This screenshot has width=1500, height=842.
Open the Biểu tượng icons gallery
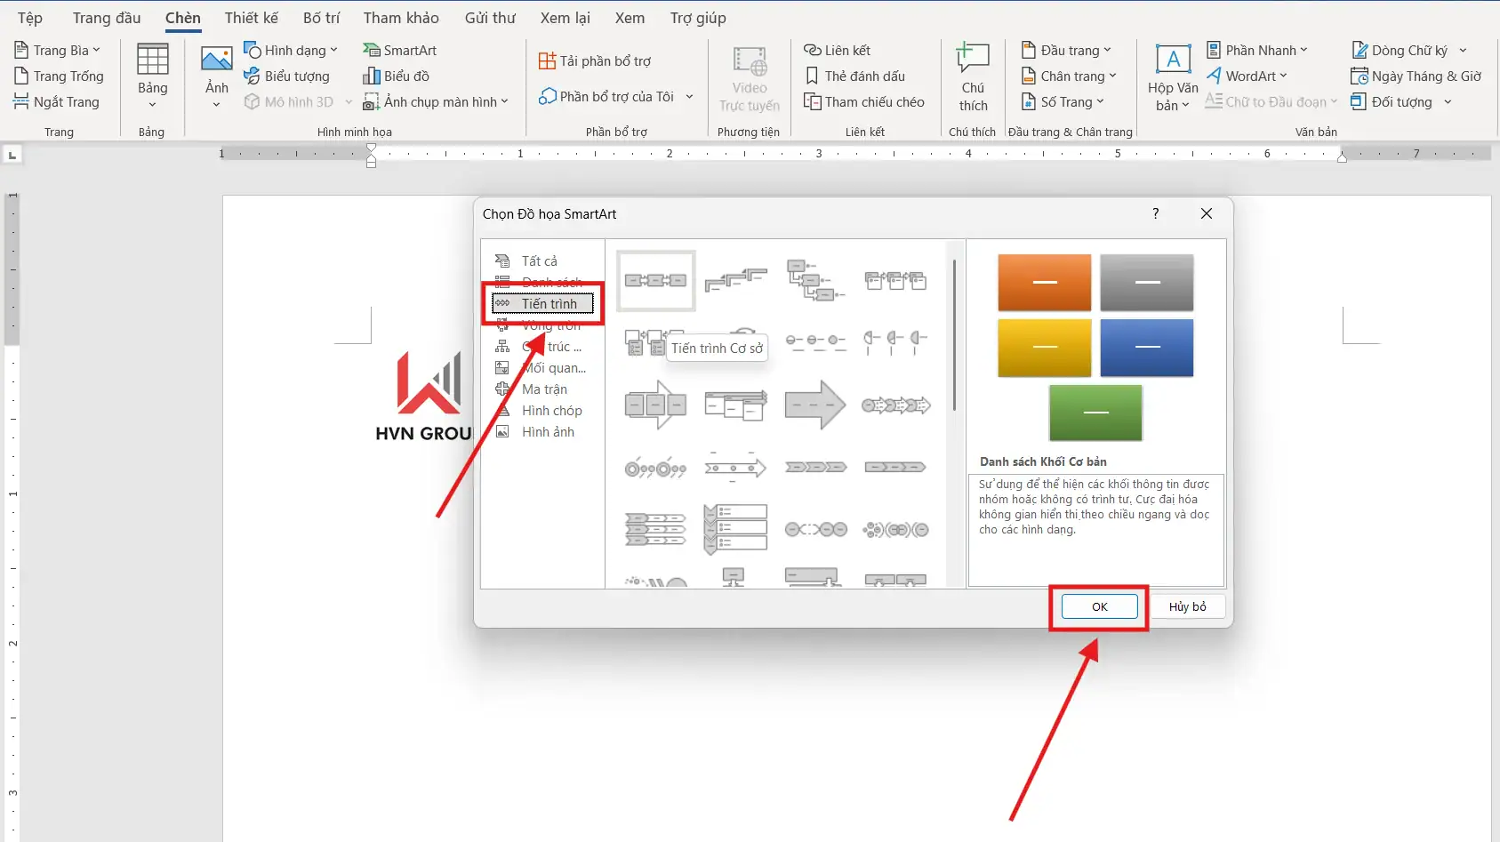pos(287,76)
